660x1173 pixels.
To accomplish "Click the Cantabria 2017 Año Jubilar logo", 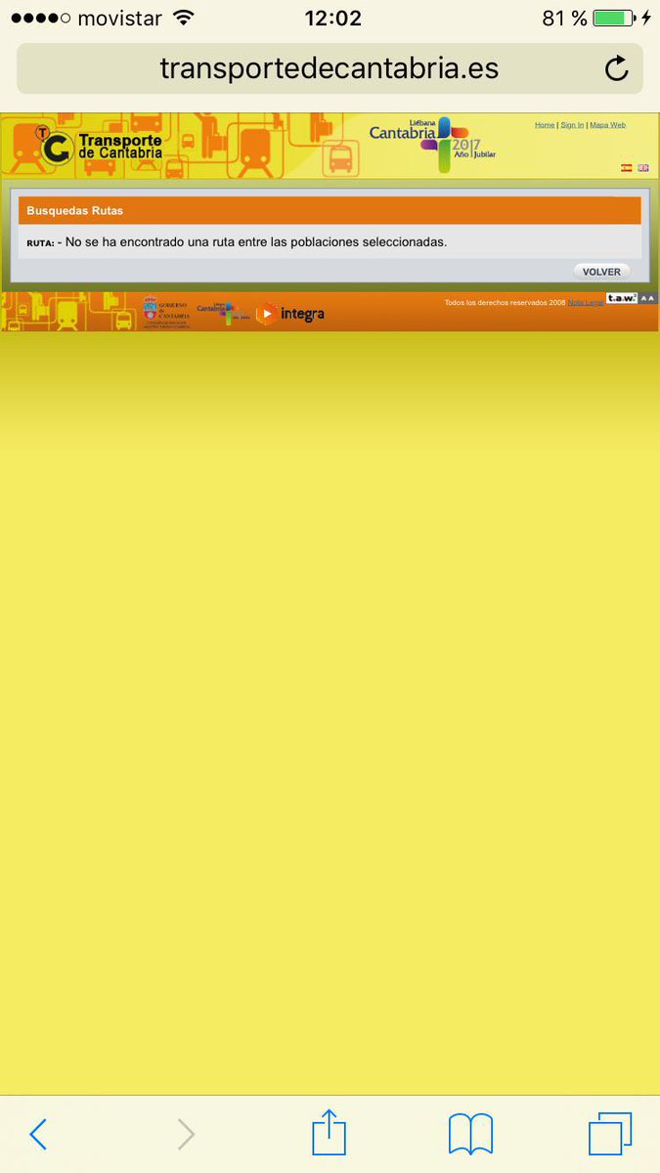I will [x=433, y=145].
